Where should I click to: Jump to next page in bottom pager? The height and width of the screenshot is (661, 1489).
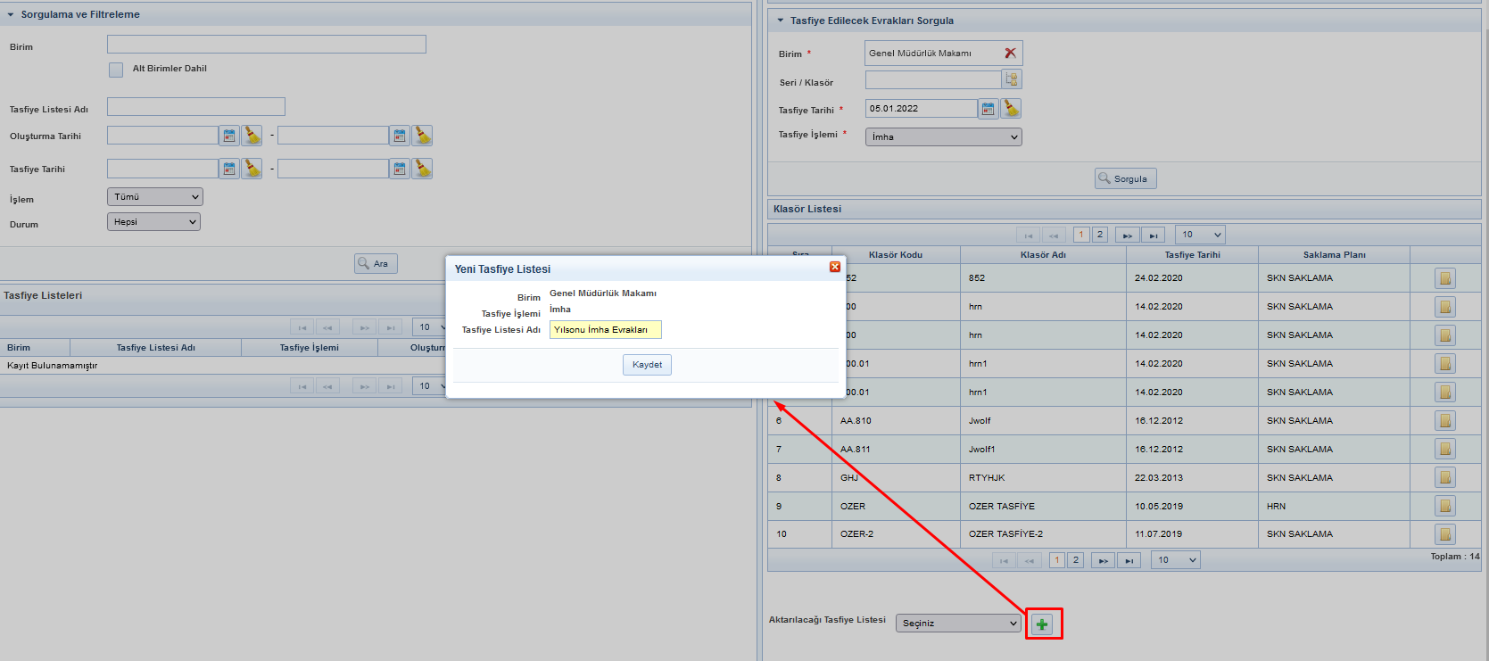click(1103, 560)
